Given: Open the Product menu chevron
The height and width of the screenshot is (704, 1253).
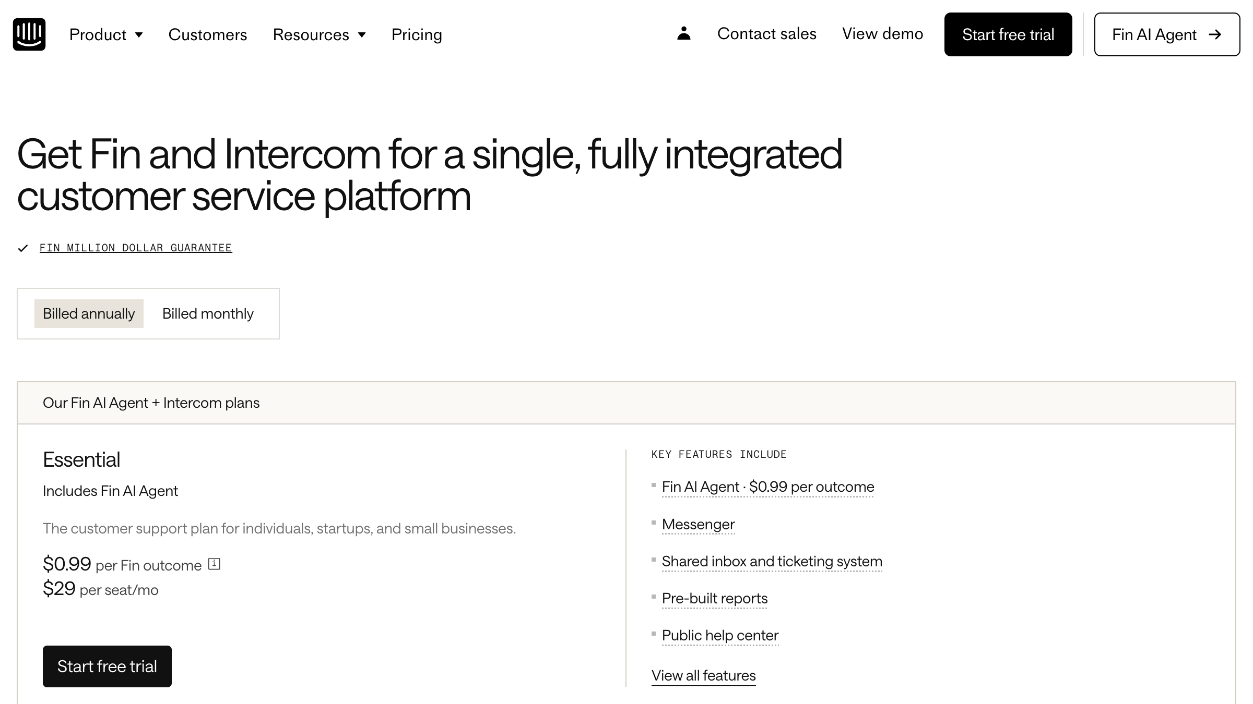Looking at the screenshot, I should [140, 35].
